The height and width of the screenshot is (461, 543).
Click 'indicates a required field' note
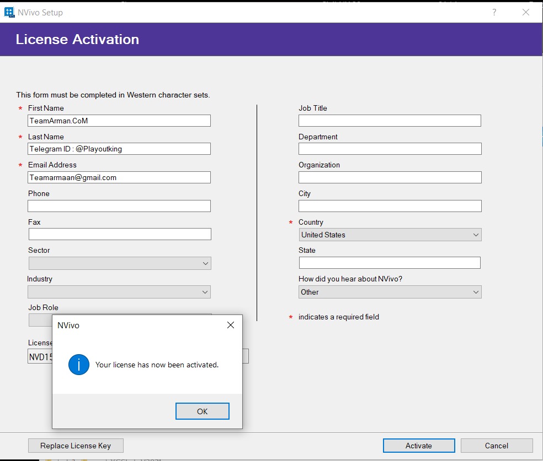click(x=339, y=317)
